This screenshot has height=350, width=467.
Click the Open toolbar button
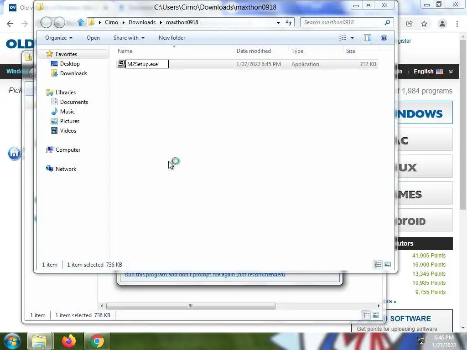[x=93, y=38]
